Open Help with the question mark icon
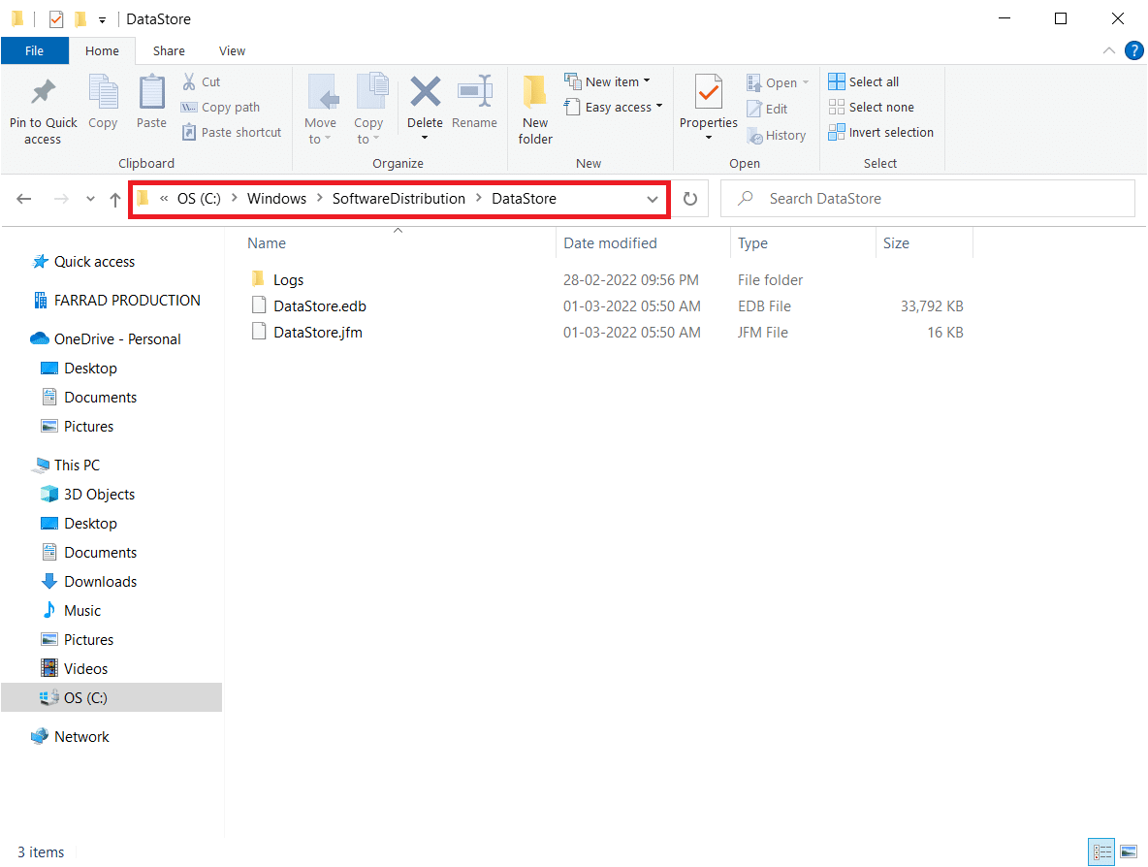The height and width of the screenshot is (867, 1148). [x=1134, y=50]
